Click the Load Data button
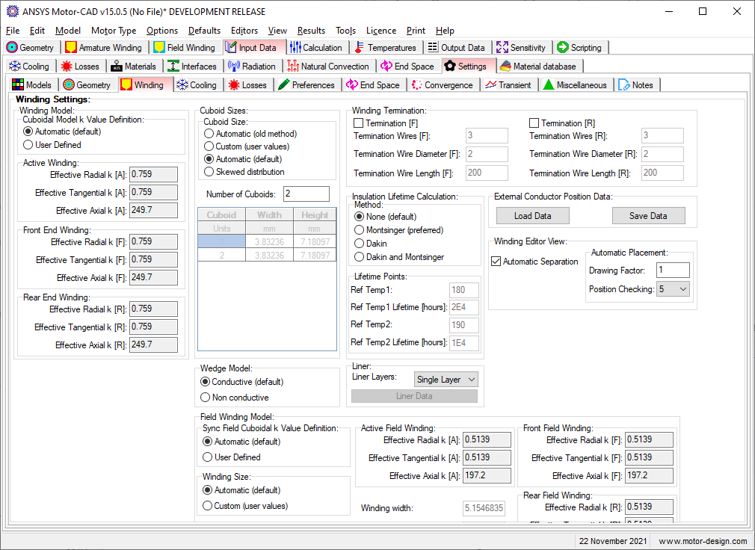The image size is (755, 550). click(x=532, y=216)
